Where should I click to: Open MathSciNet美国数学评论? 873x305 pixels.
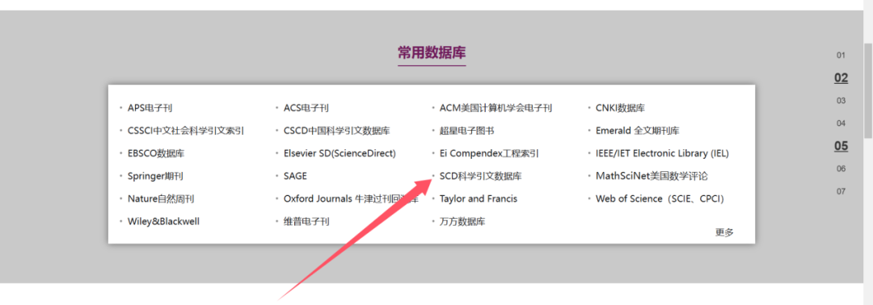coord(652,176)
